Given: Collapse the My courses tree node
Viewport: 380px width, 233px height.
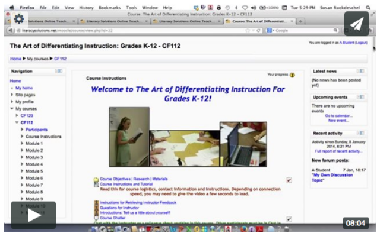Looking at the screenshot, I should [x=12, y=109].
